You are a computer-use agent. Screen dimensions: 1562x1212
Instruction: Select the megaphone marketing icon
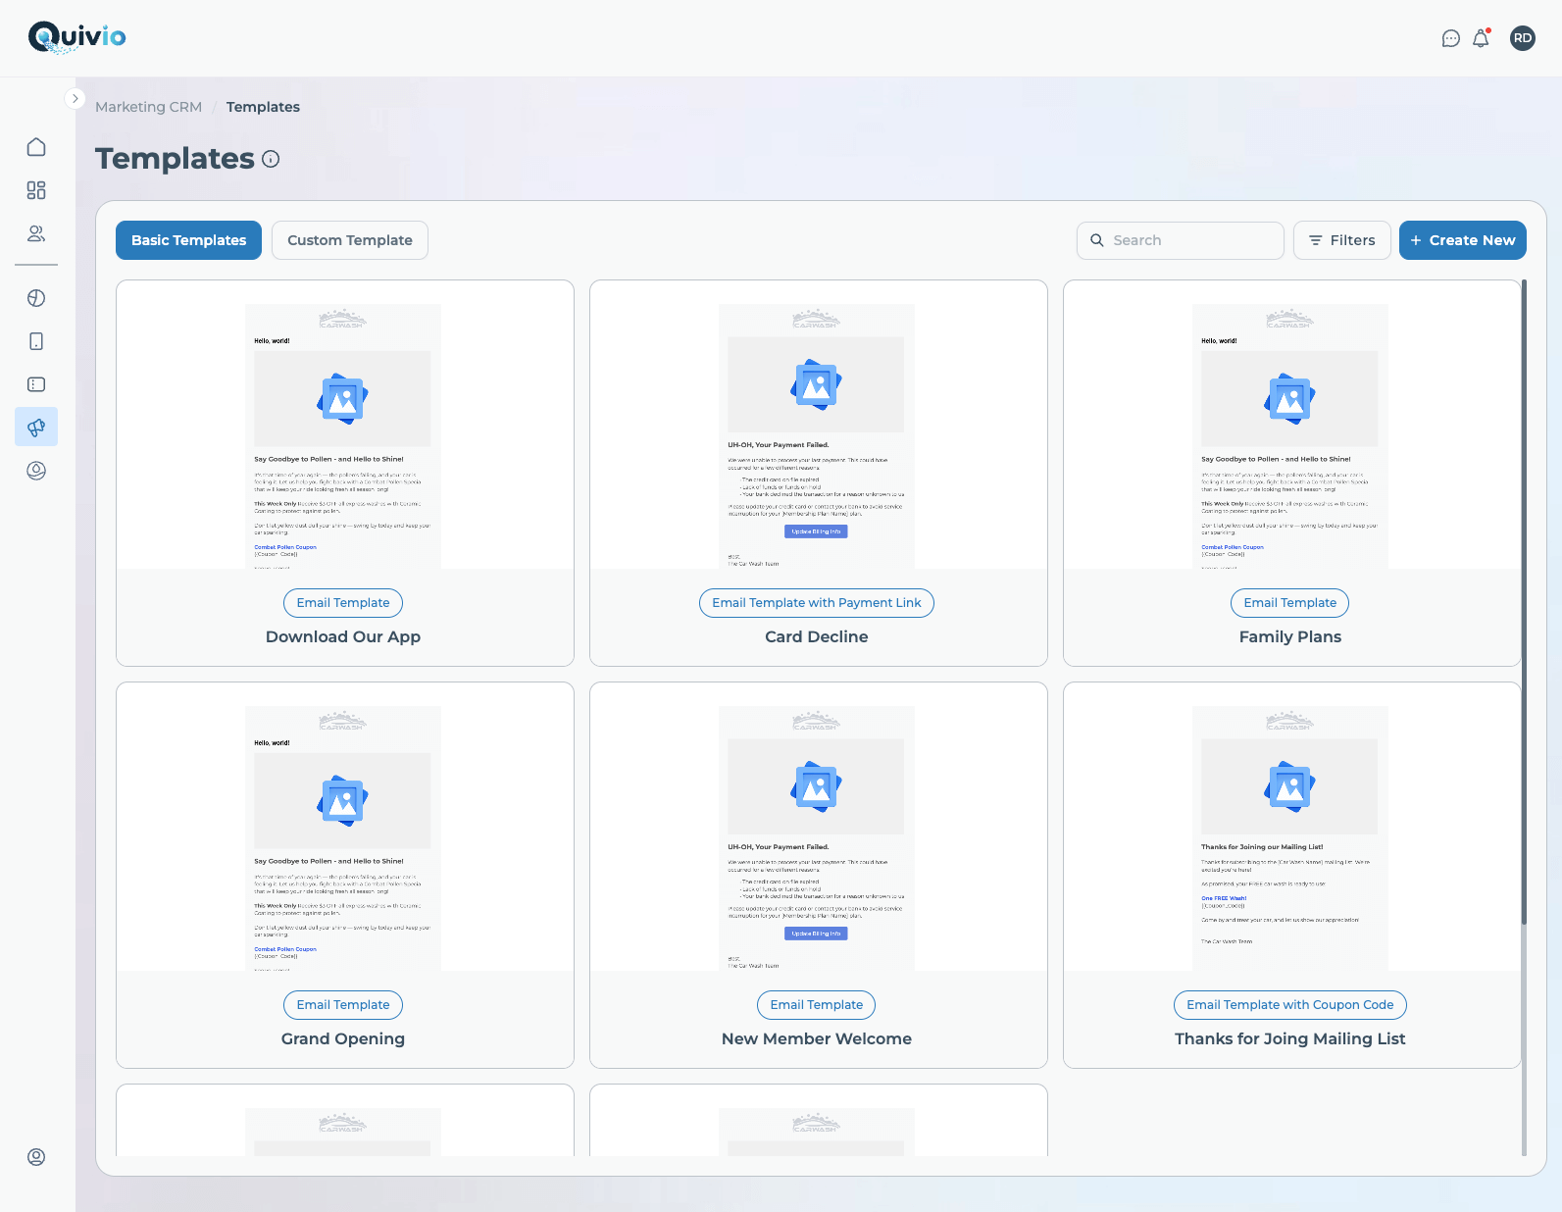36,428
